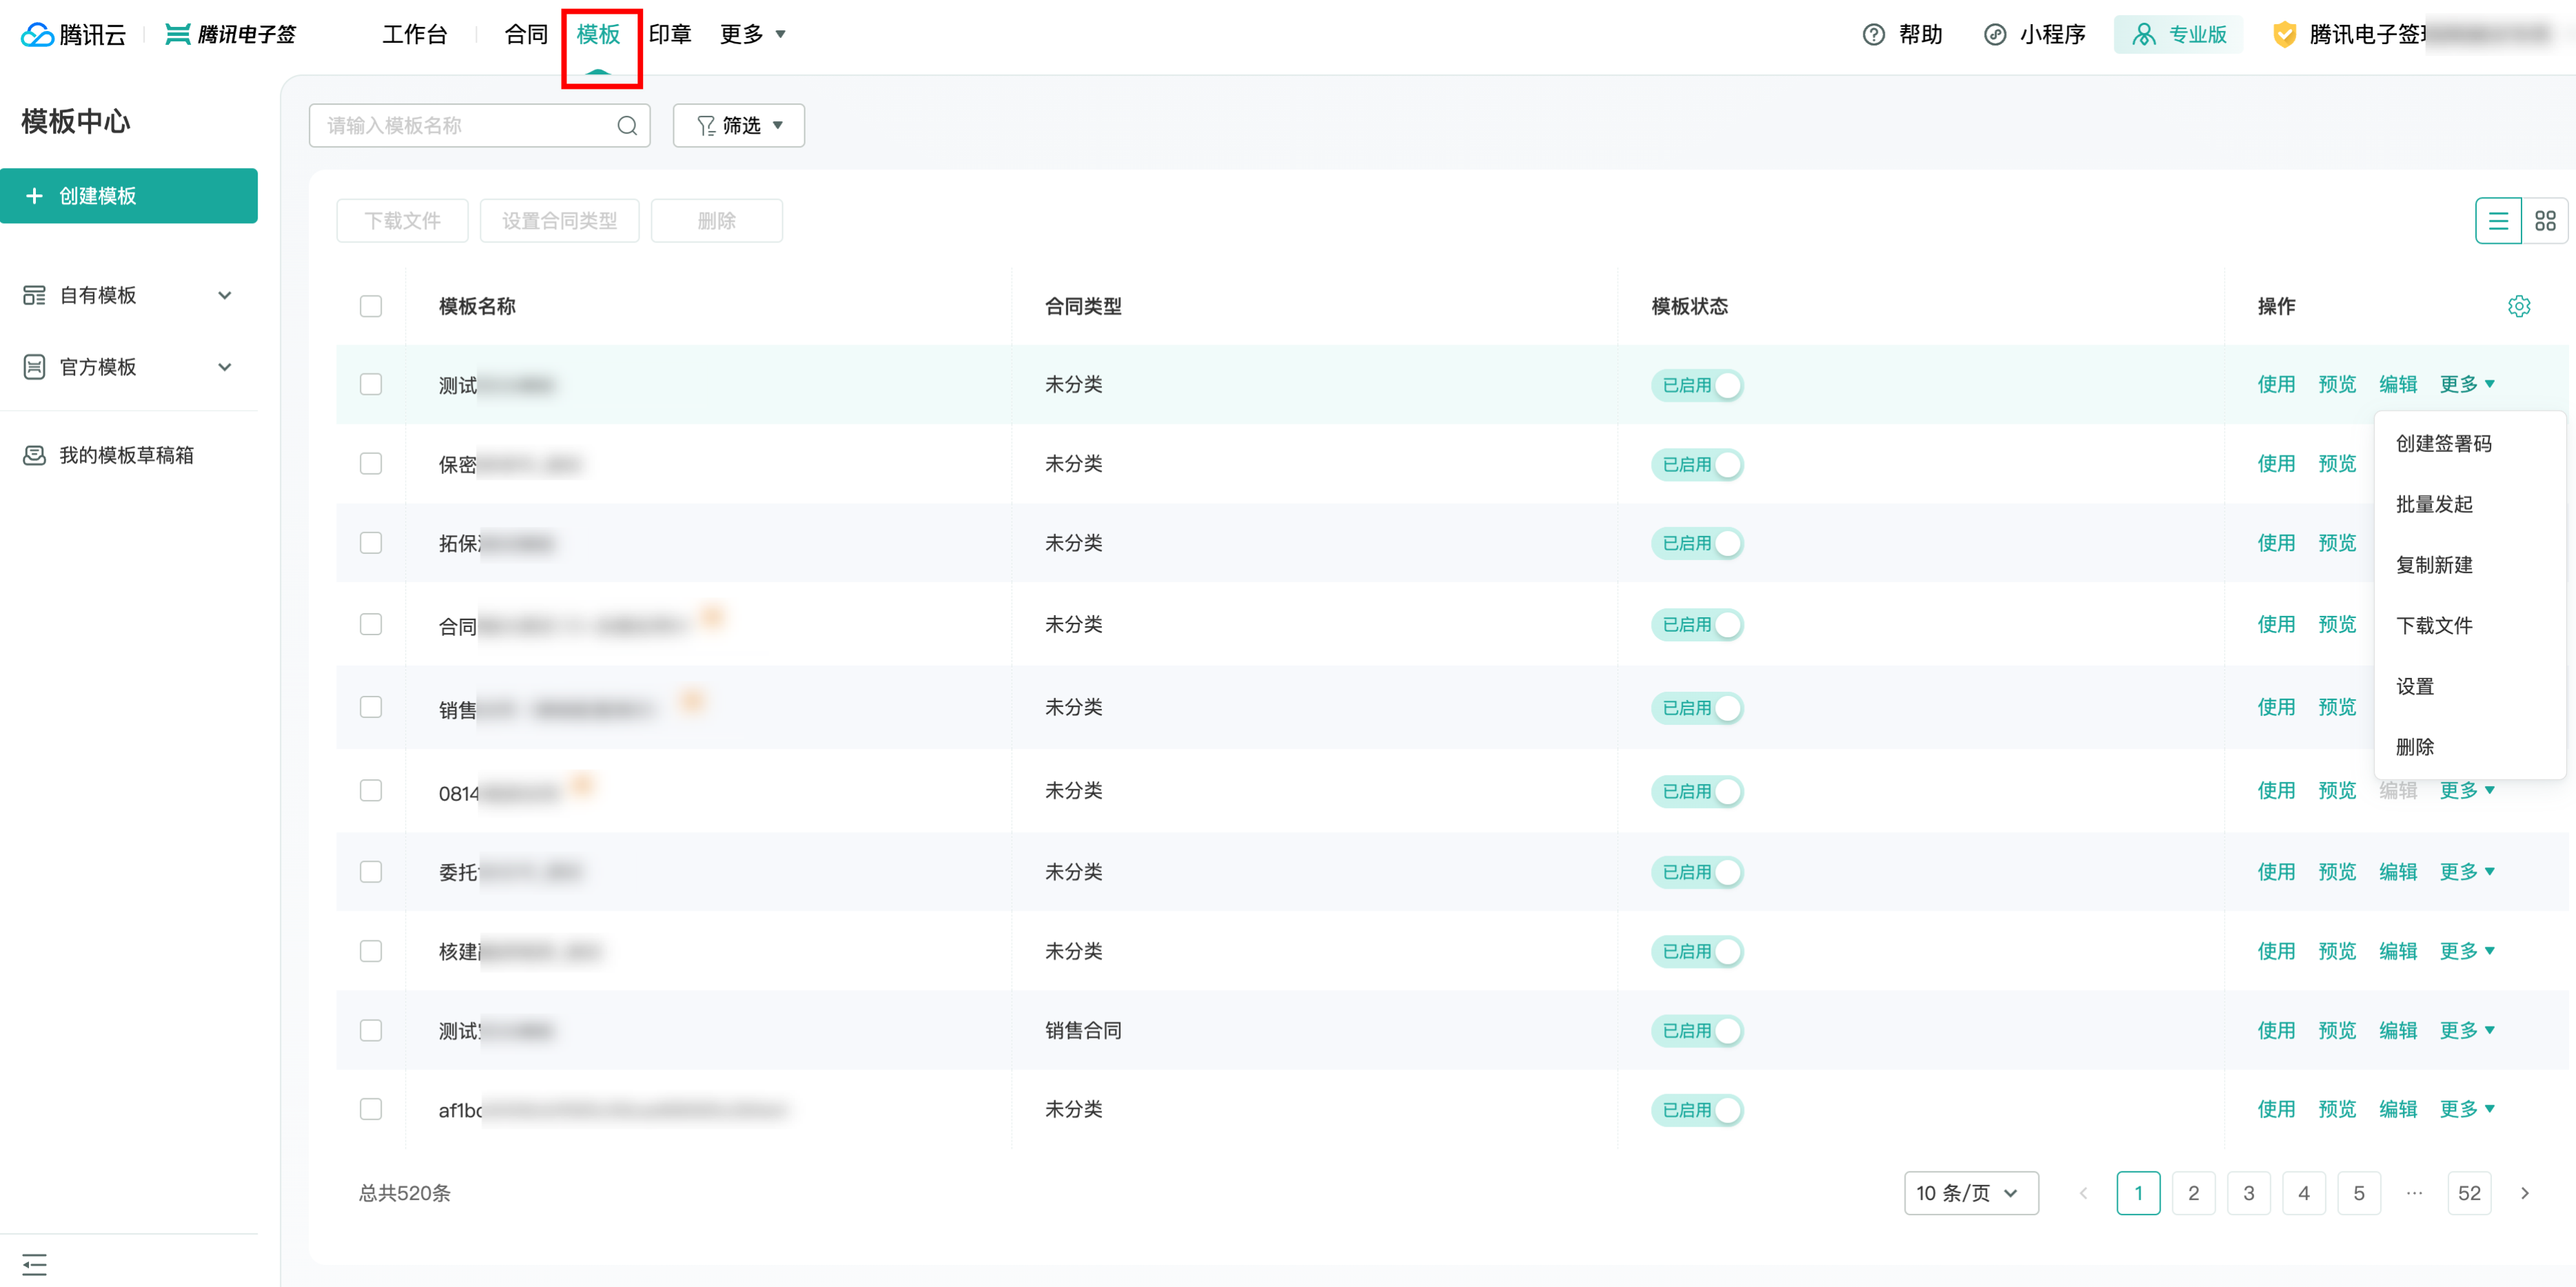
Task: Click 预览 link in af1b row
Action: pyautogui.click(x=2337, y=1109)
